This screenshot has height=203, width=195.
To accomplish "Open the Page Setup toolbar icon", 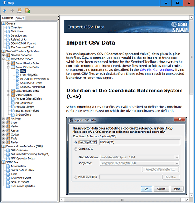I will coord(28,11).
